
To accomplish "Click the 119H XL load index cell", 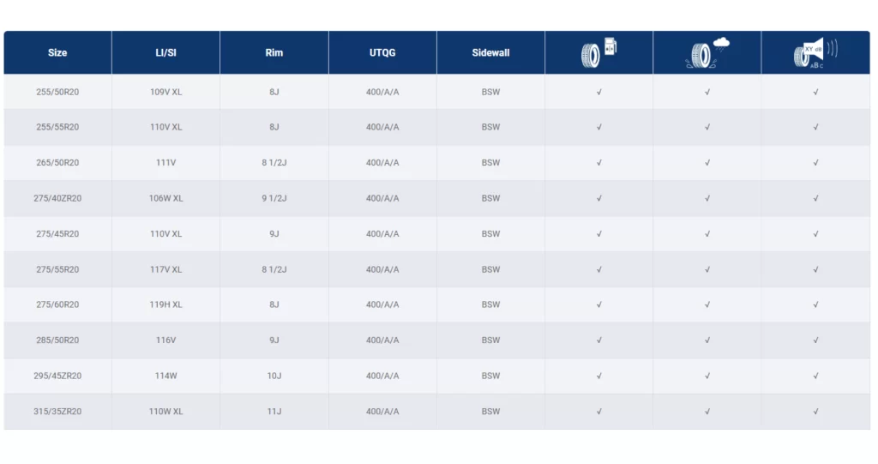I will pyautogui.click(x=165, y=304).
